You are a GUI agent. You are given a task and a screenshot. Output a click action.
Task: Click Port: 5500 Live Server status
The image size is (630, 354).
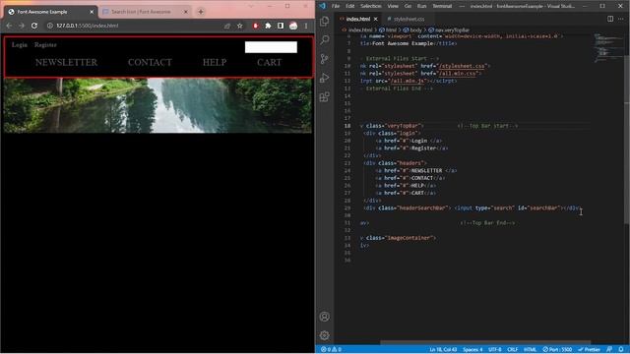[557, 350]
